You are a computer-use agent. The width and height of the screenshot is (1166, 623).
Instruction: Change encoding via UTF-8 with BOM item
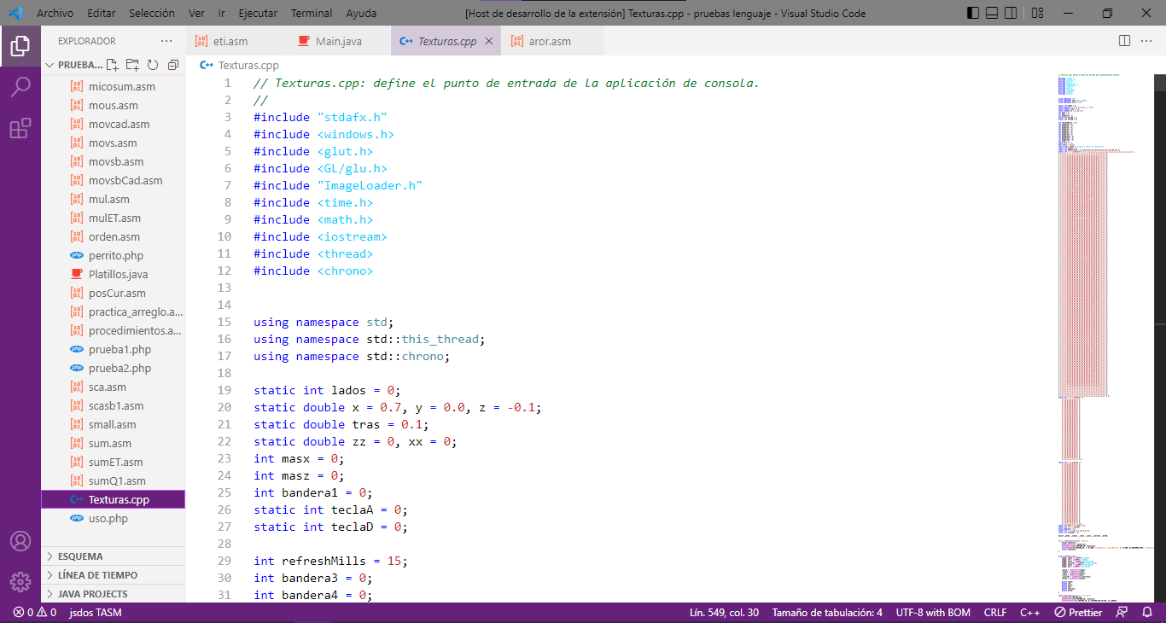click(932, 612)
